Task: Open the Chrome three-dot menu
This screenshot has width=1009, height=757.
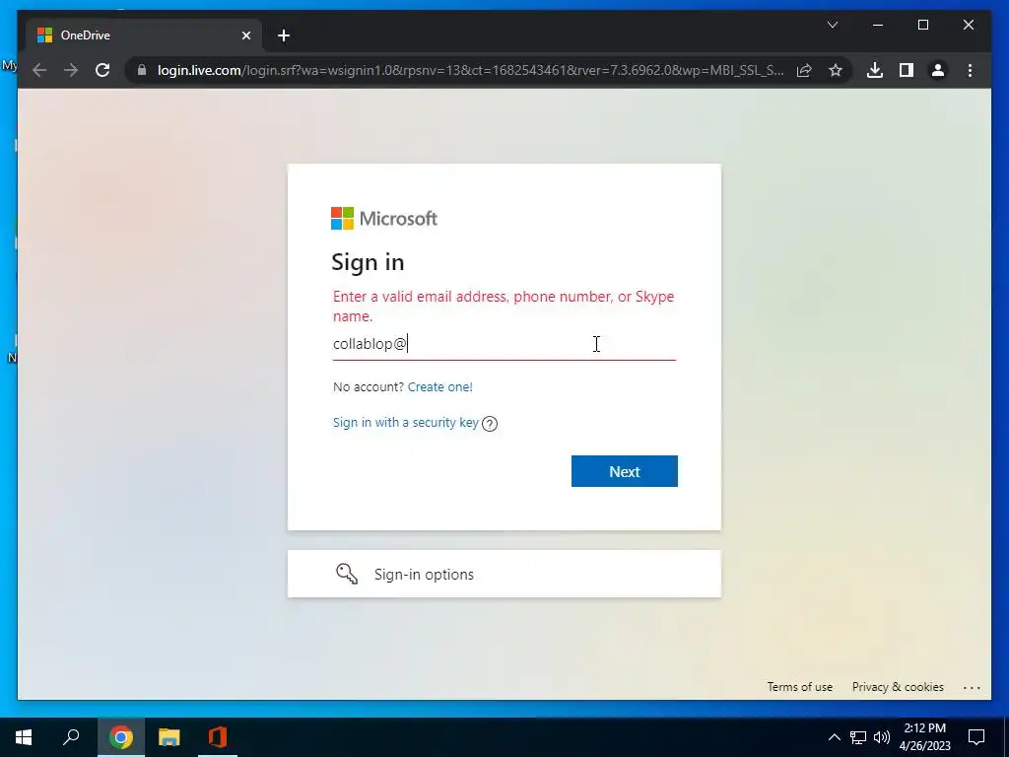Action: (x=970, y=70)
